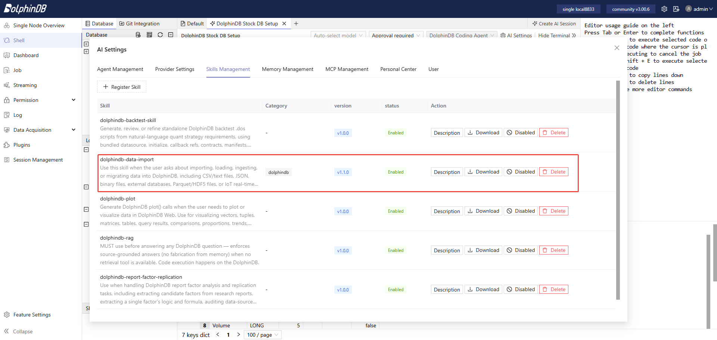The height and width of the screenshot is (340, 717).
Task: Create a new AI Session
Action: (554, 24)
